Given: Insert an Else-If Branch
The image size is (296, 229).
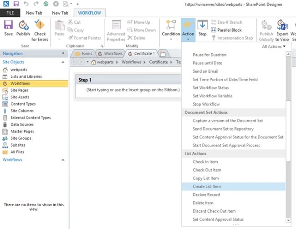Looking at the screenshot, I should coord(226,22).
